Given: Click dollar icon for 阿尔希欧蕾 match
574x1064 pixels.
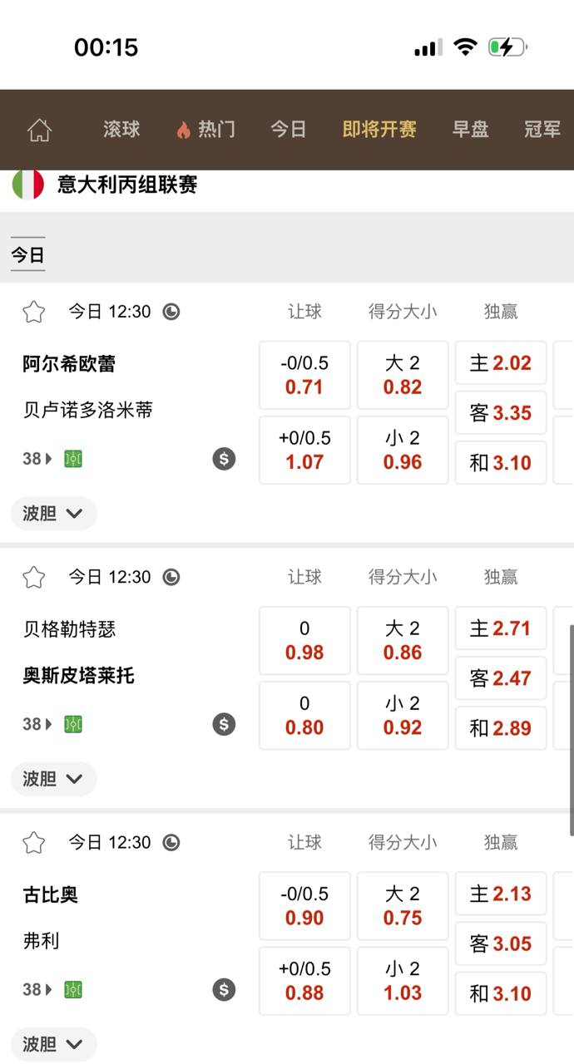Looking at the screenshot, I should (x=224, y=458).
